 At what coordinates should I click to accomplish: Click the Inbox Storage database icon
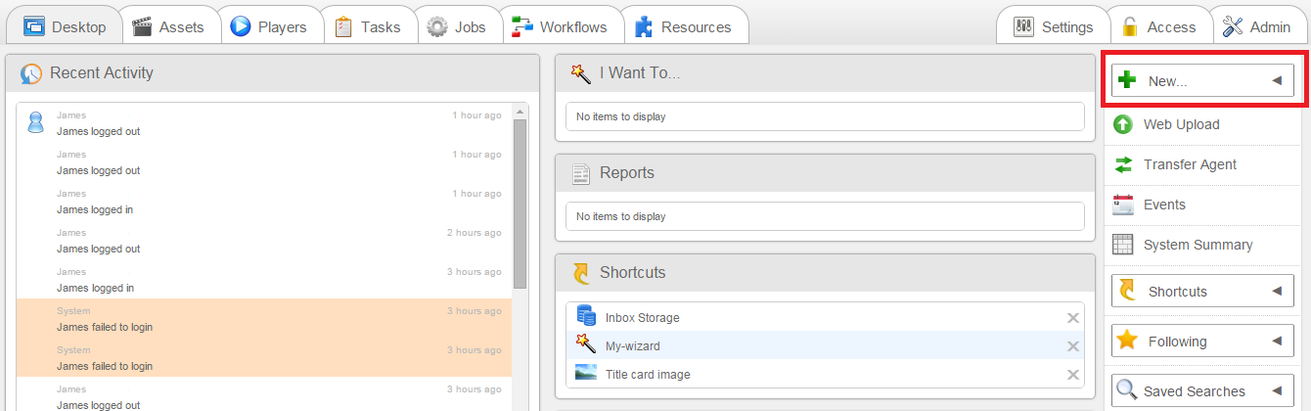(x=586, y=317)
